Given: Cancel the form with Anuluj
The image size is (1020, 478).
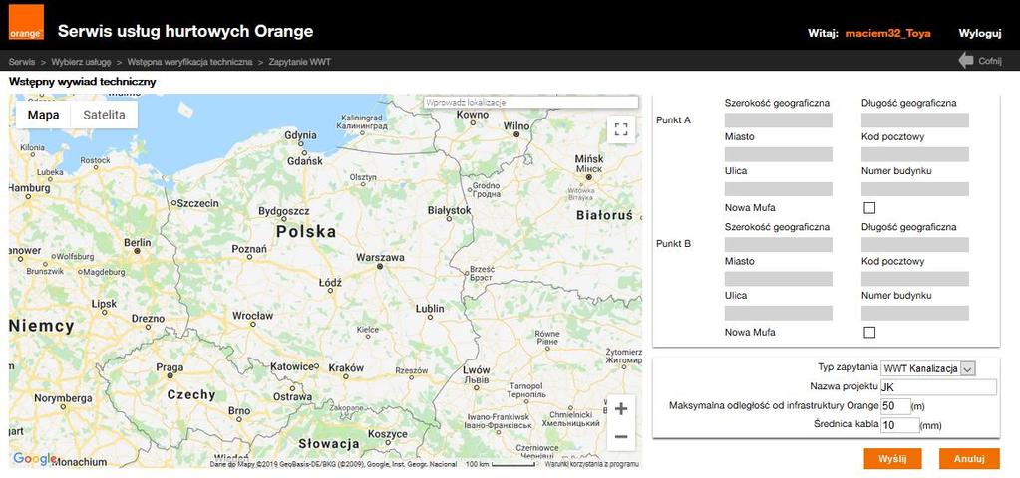Looking at the screenshot, I should [x=969, y=458].
